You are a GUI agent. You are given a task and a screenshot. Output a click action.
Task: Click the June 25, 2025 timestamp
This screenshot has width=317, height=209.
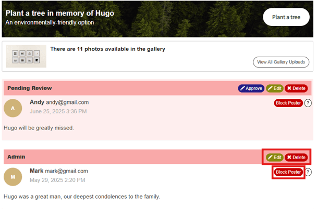pos(58,111)
